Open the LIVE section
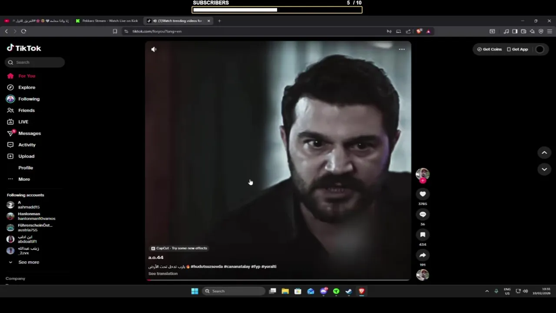Screen dimensions: 556x313 17,122
